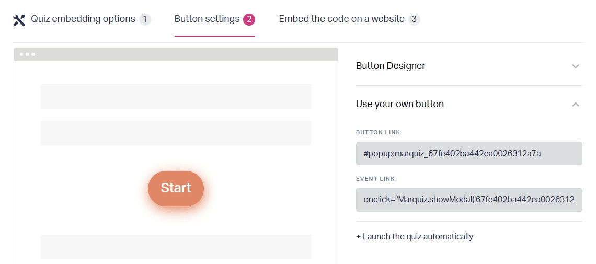
Task: Click the Button Designer section title
Action: (391, 66)
